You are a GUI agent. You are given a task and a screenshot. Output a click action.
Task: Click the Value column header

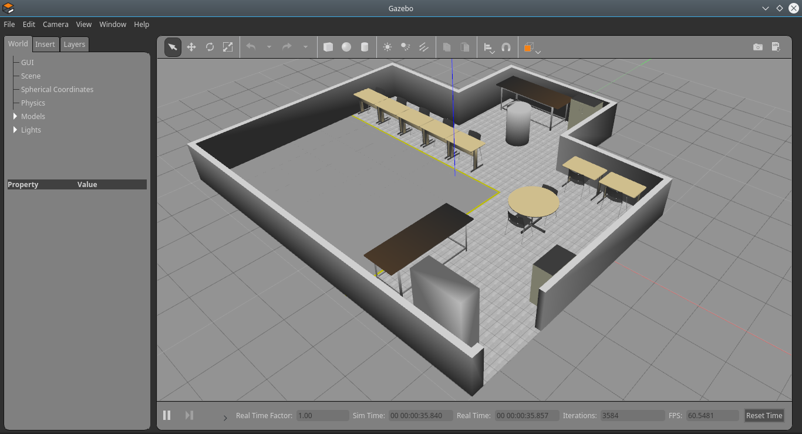point(87,184)
